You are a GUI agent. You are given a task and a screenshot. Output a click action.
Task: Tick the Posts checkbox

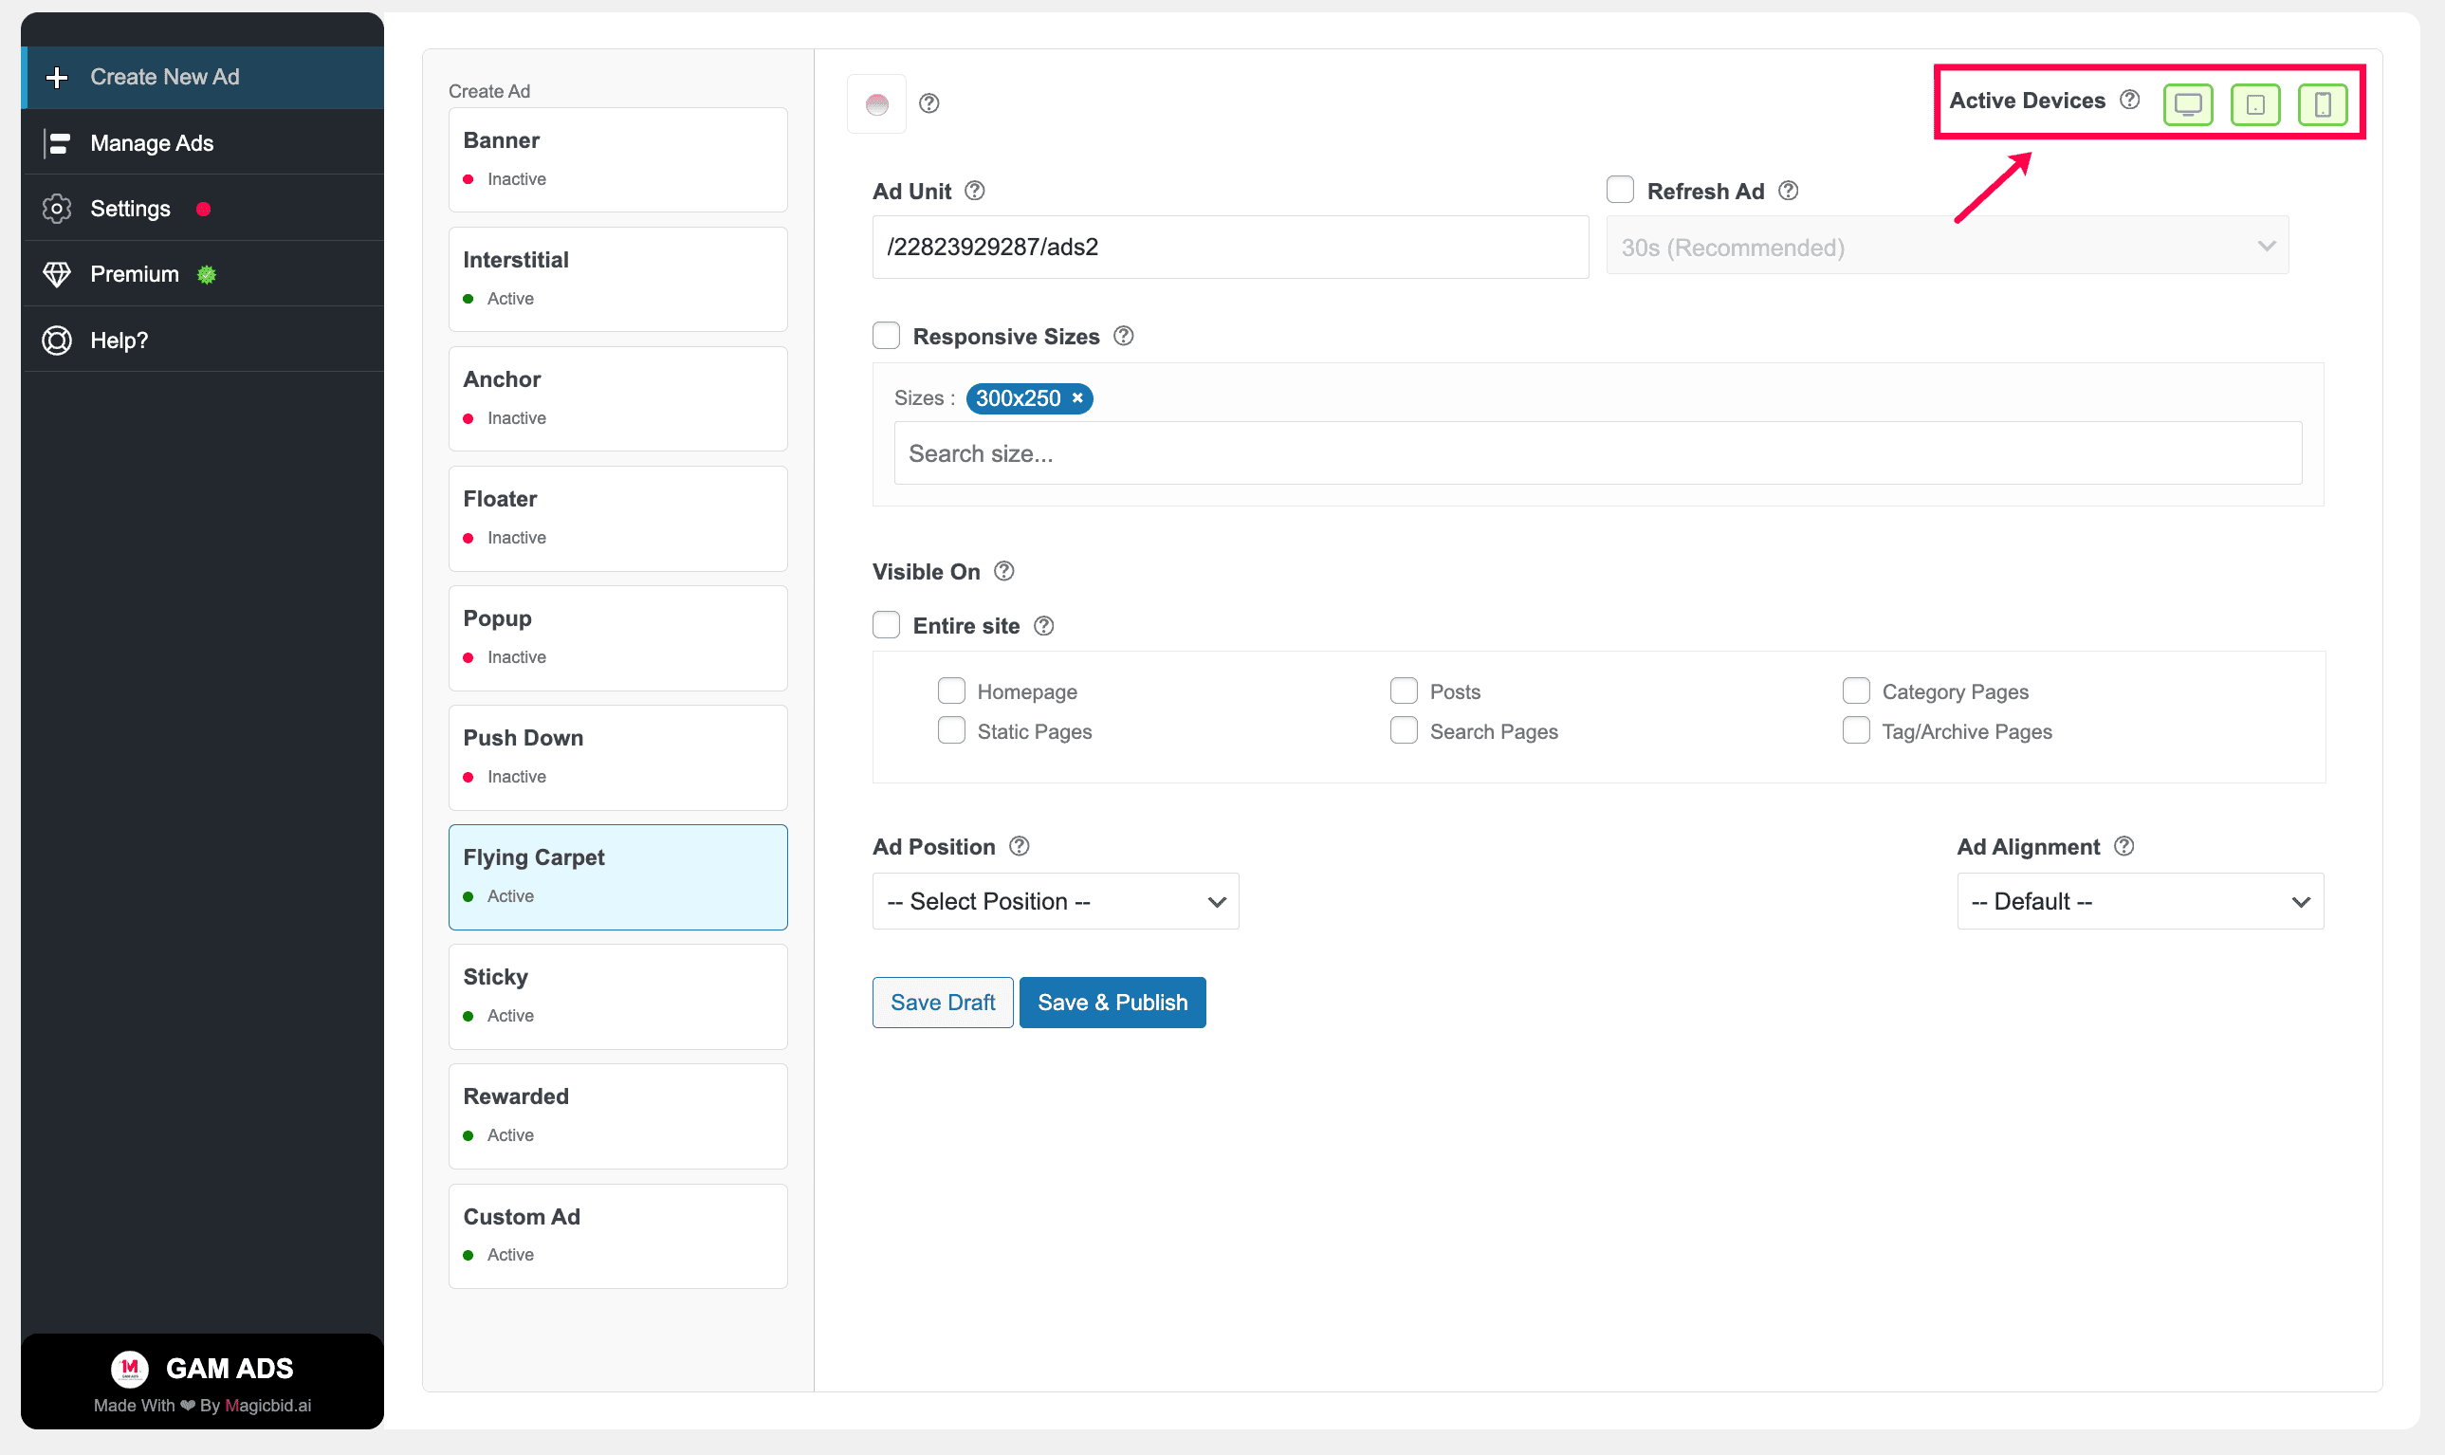tap(1404, 691)
